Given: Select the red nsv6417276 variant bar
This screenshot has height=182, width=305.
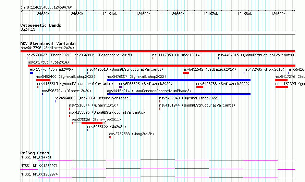Looking at the screenshot, I should click(x=281, y=80).
